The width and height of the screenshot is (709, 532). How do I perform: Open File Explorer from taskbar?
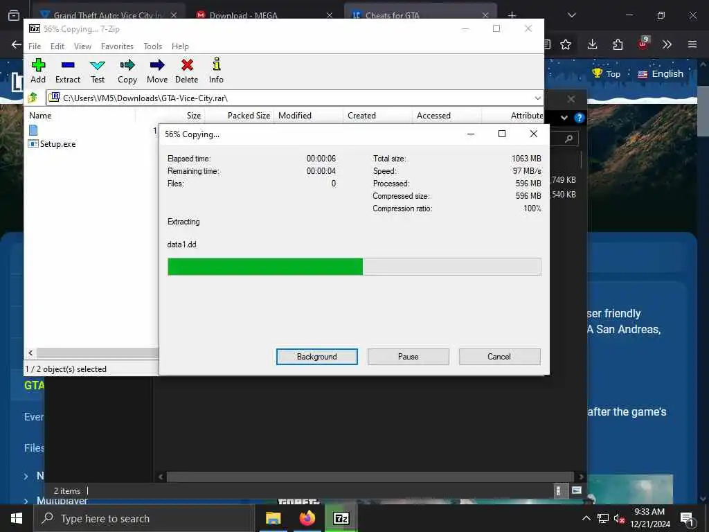click(273, 518)
